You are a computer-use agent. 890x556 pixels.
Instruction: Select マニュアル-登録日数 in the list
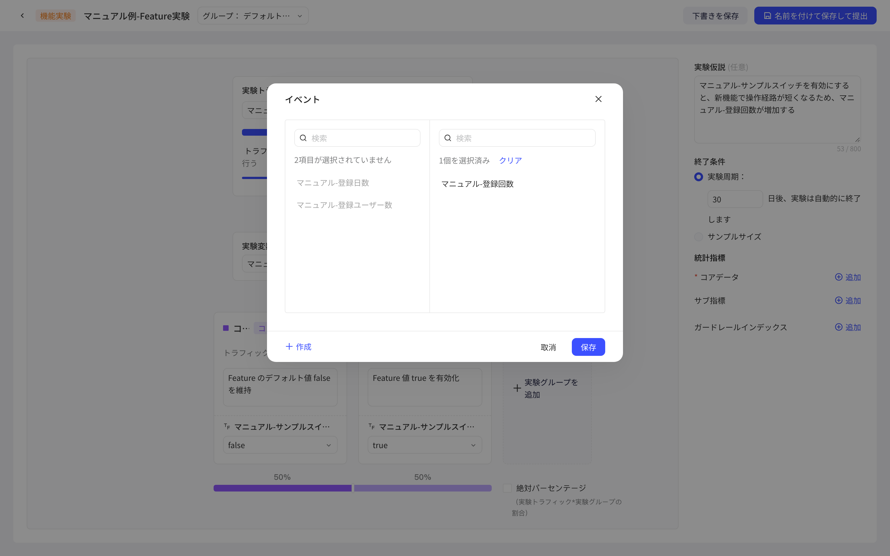click(x=332, y=183)
